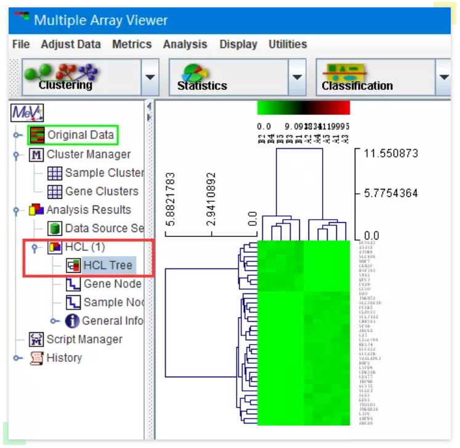Viewport: 460px width, 448px height.
Task: Select Gene Clusters in Cluster Manager
Action: [101, 191]
